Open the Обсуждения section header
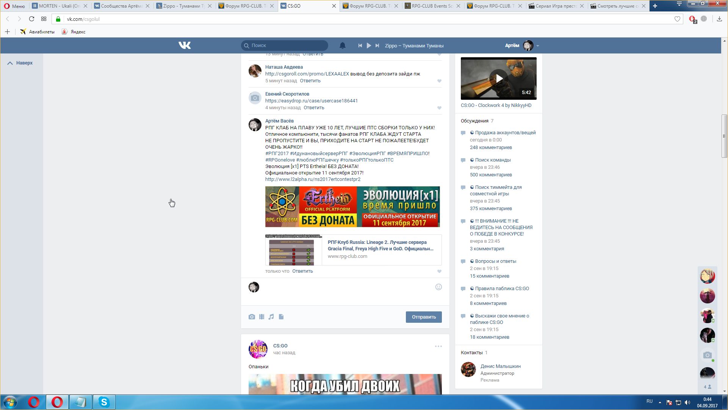728x410 pixels. 474,121
